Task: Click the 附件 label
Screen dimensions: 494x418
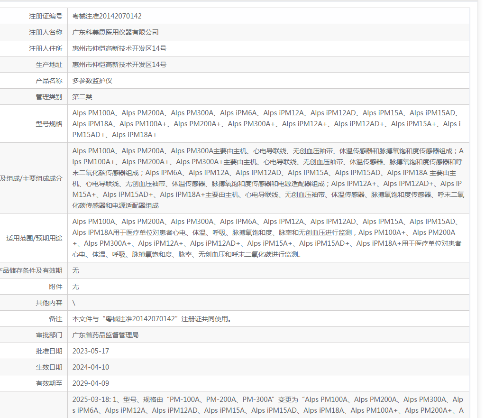Action: pos(55,286)
